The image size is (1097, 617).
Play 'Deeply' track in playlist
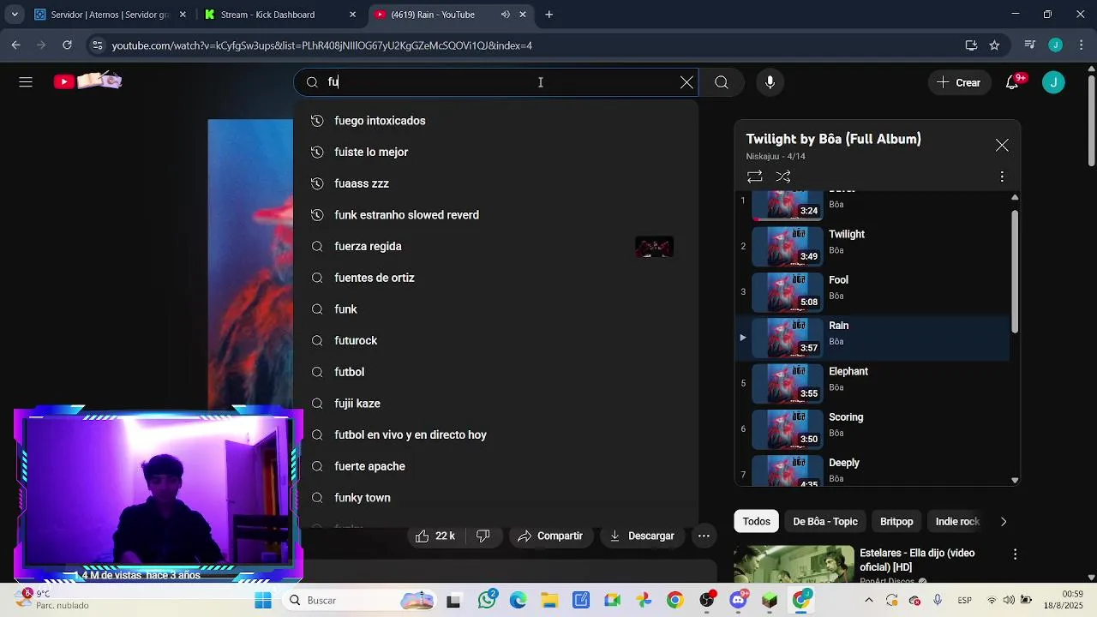872,470
